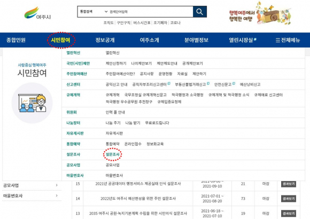
Task: Click 결과보기 for survey 14
Action: point(289,199)
